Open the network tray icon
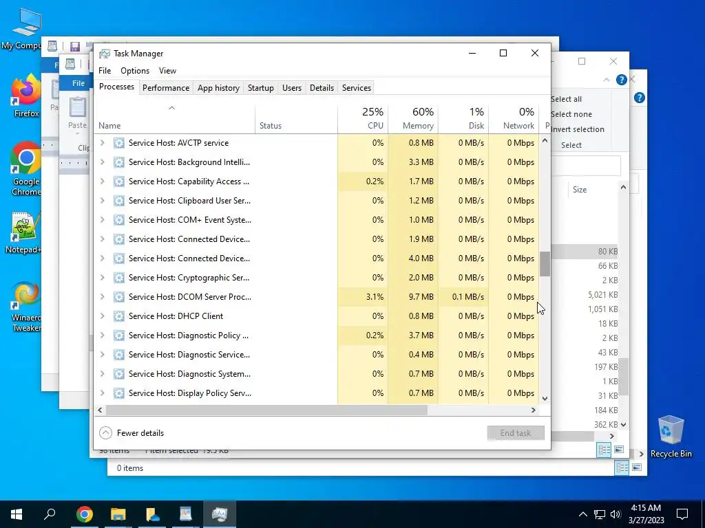This screenshot has width=705, height=528. pyautogui.click(x=600, y=514)
